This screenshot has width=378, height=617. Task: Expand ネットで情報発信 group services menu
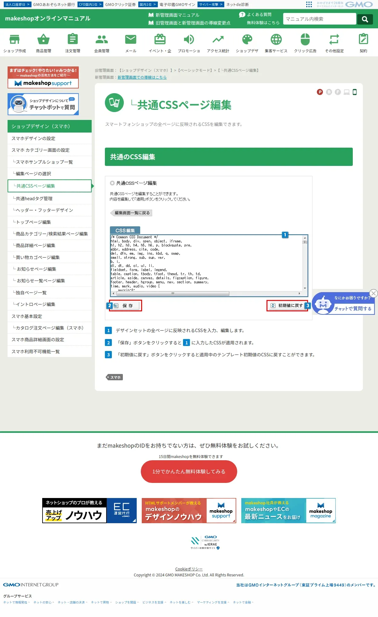pos(16,602)
